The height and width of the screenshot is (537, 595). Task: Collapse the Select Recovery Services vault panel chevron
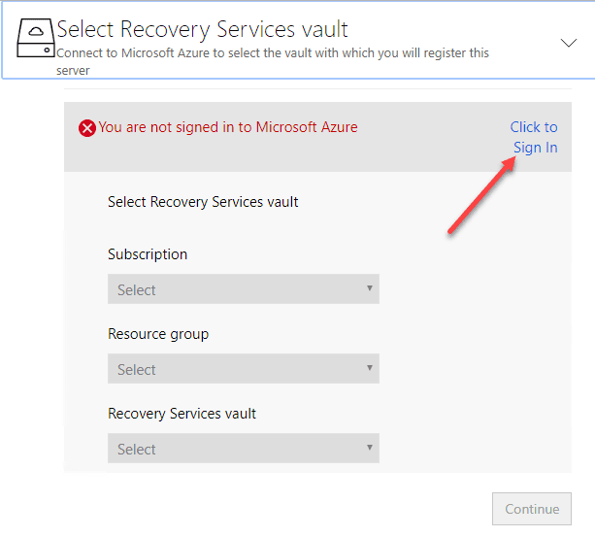point(569,42)
